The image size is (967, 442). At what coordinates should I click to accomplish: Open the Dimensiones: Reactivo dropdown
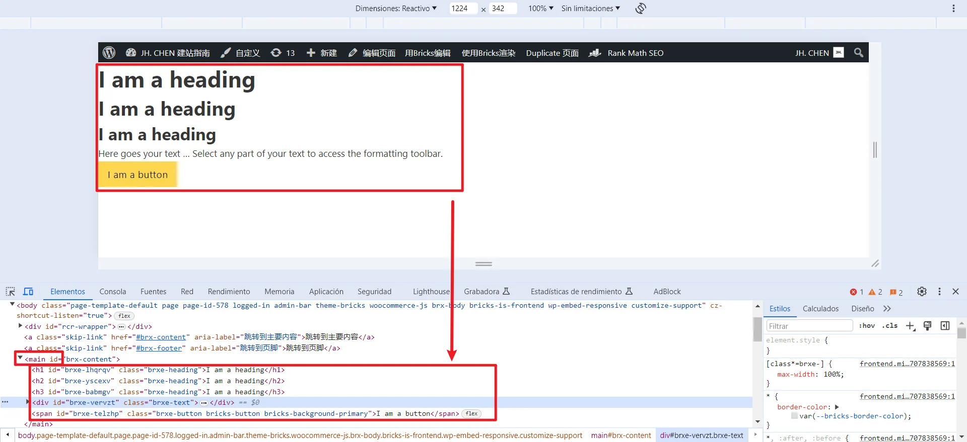click(x=396, y=9)
